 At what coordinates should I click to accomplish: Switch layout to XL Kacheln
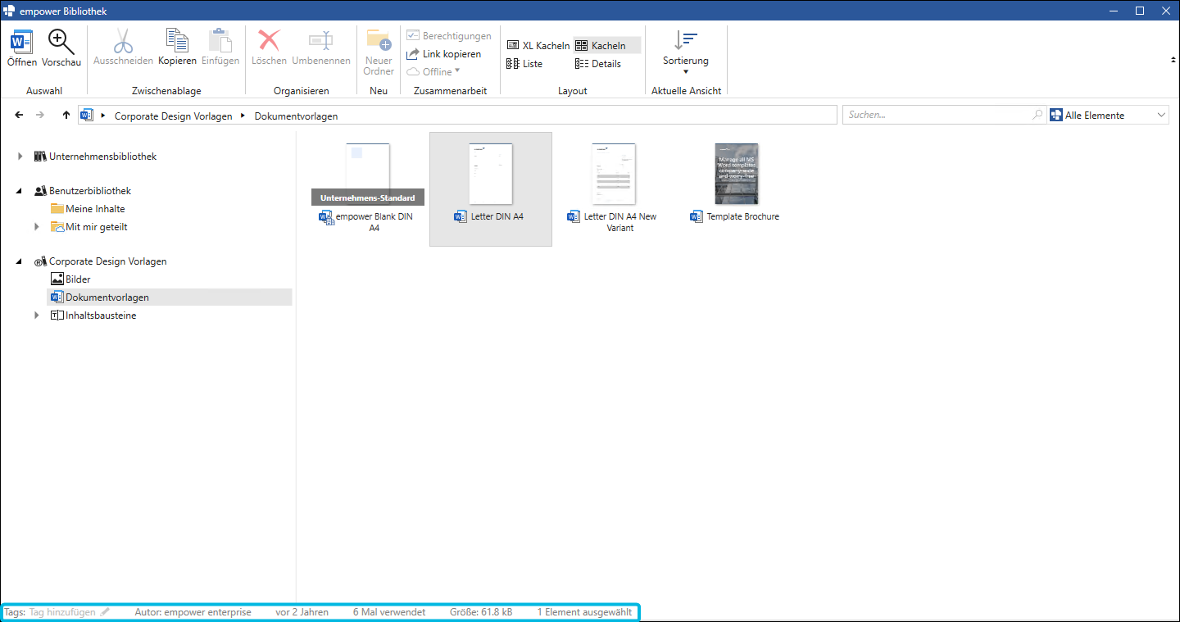(x=538, y=46)
